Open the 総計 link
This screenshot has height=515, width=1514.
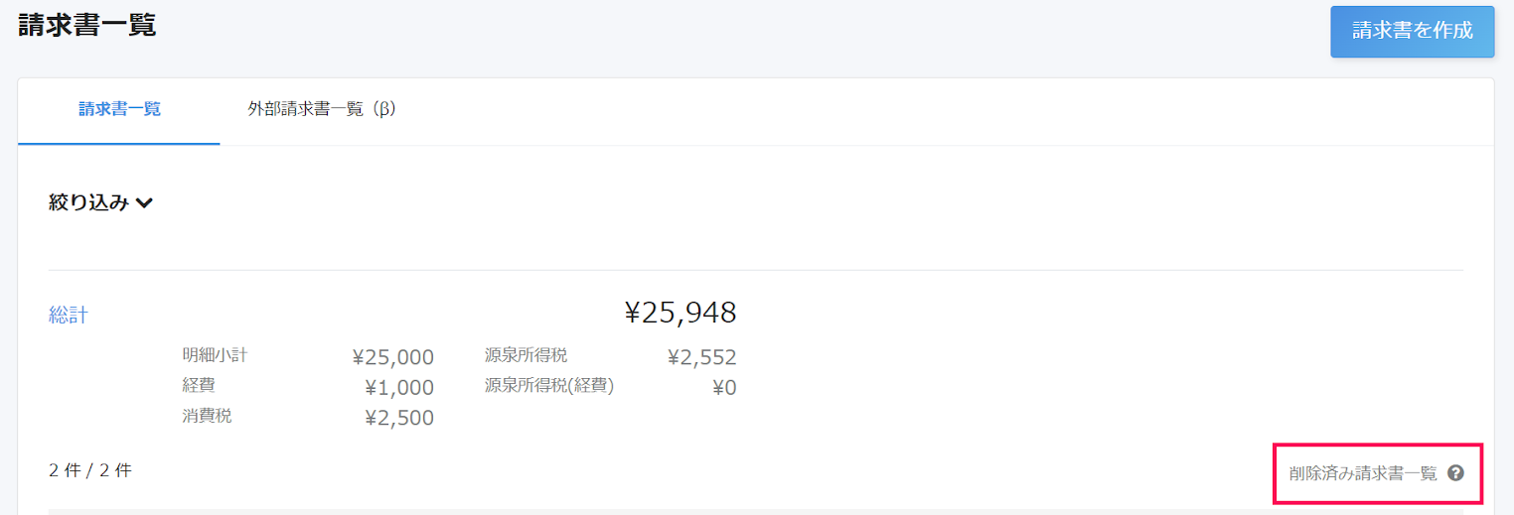69,316
